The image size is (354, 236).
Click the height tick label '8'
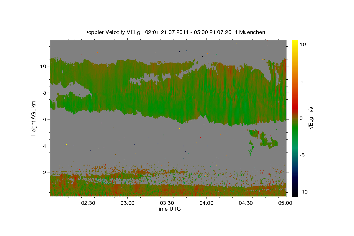45,93
